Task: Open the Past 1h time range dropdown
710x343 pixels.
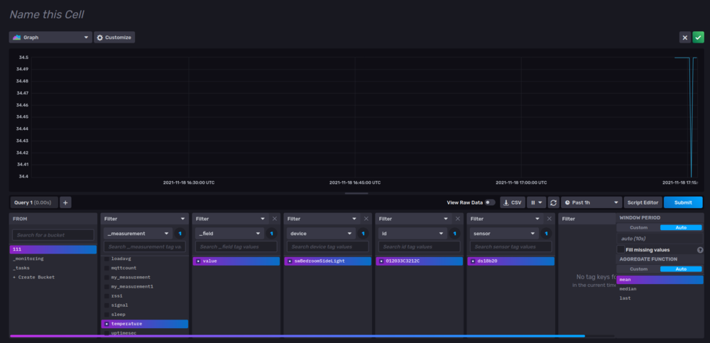Action: coord(591,202)
